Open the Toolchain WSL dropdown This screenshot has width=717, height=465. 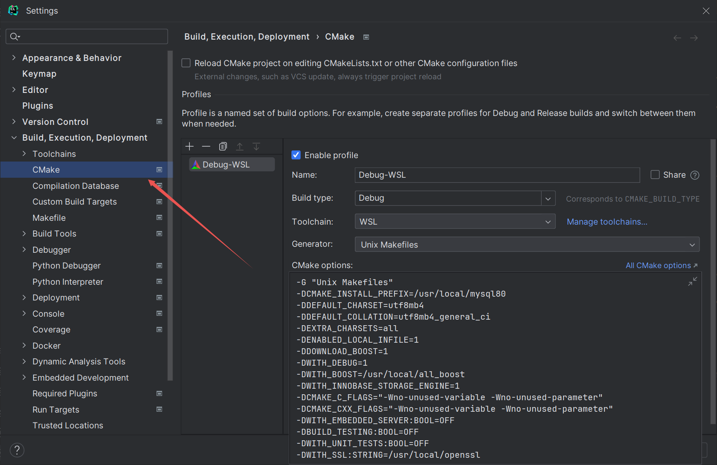coord(455,222)
